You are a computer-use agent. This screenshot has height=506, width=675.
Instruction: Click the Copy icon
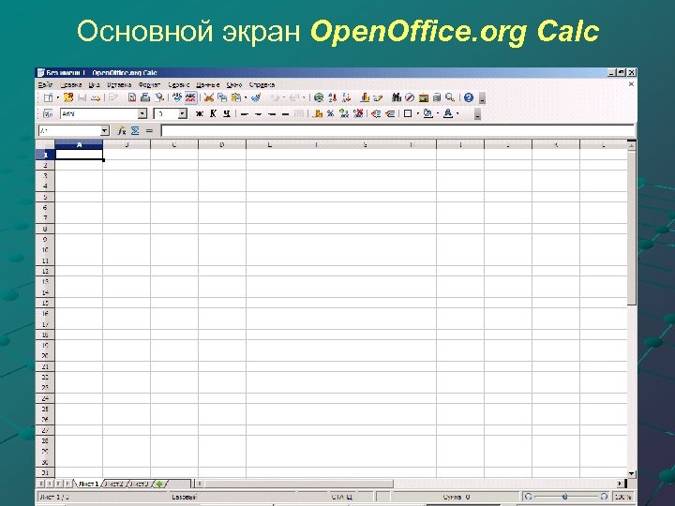point(222,97)
